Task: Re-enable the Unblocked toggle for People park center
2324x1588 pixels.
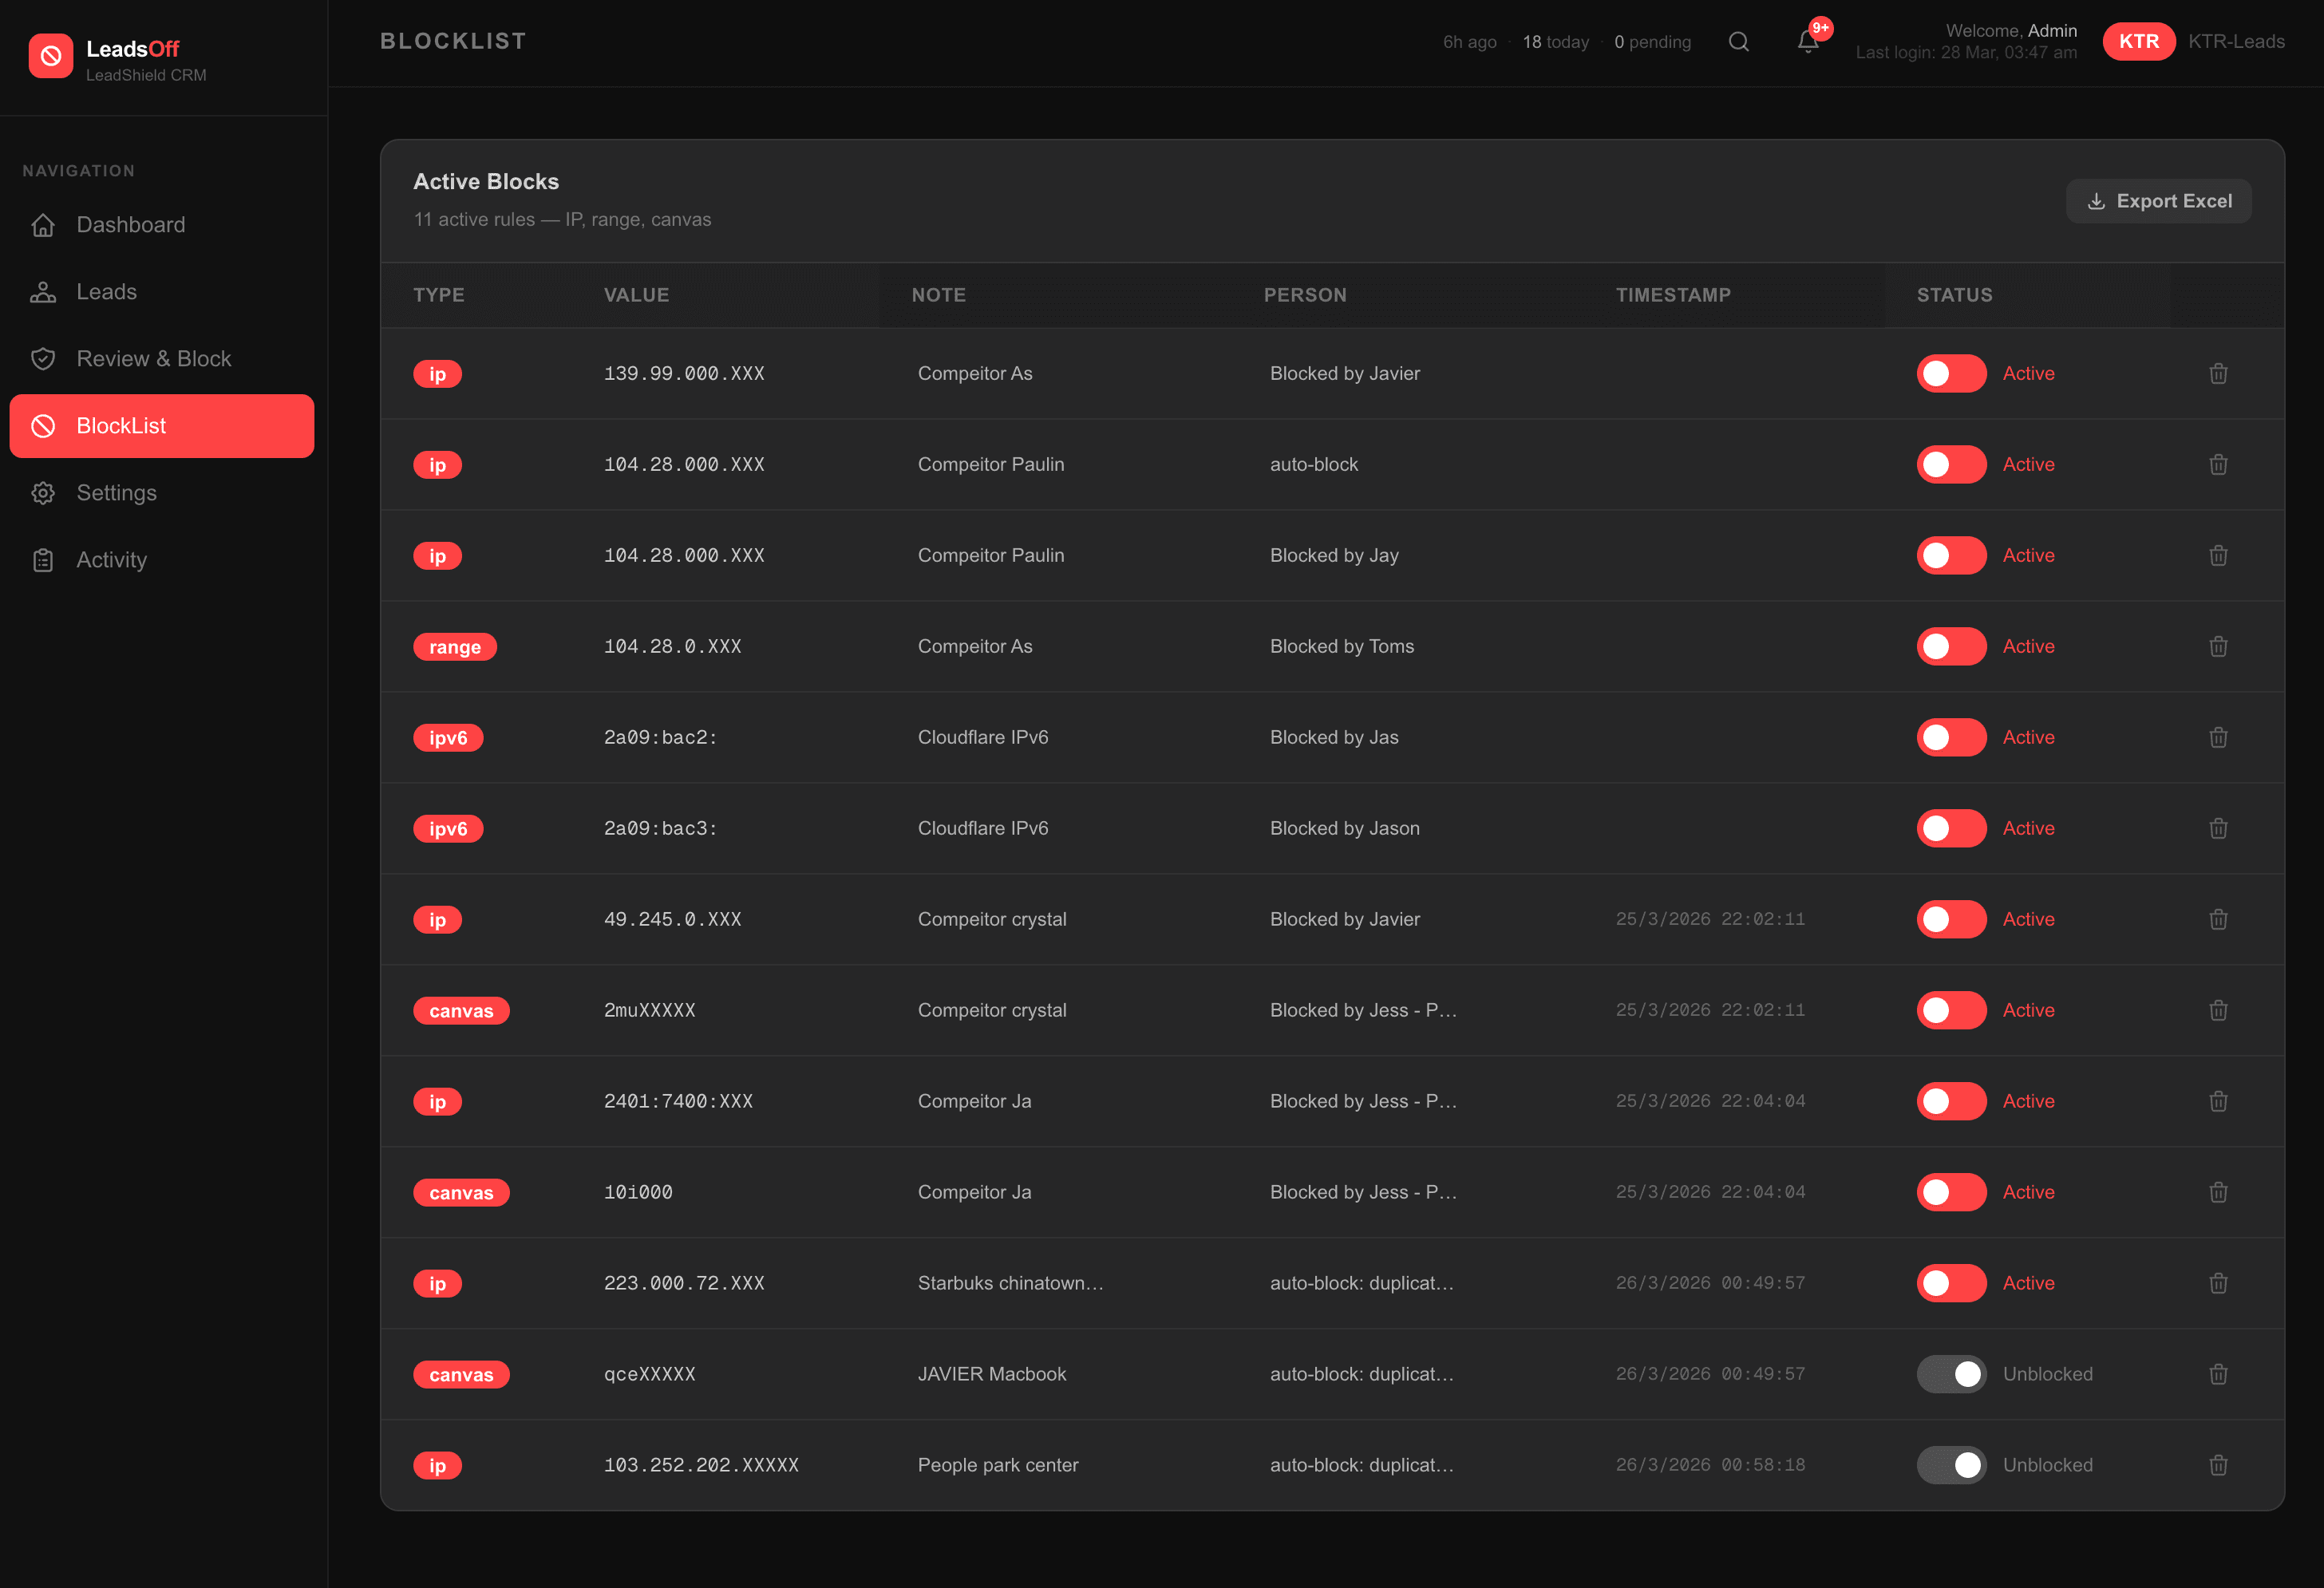Action: 1951,1465
